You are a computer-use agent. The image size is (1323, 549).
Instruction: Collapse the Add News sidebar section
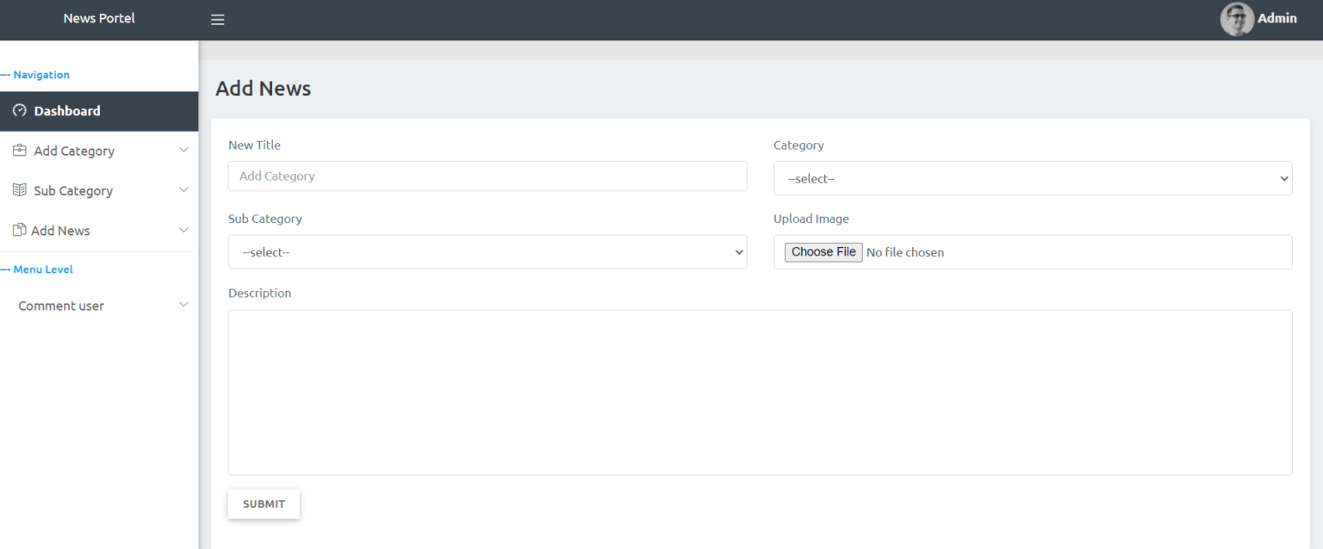point(183,230)
